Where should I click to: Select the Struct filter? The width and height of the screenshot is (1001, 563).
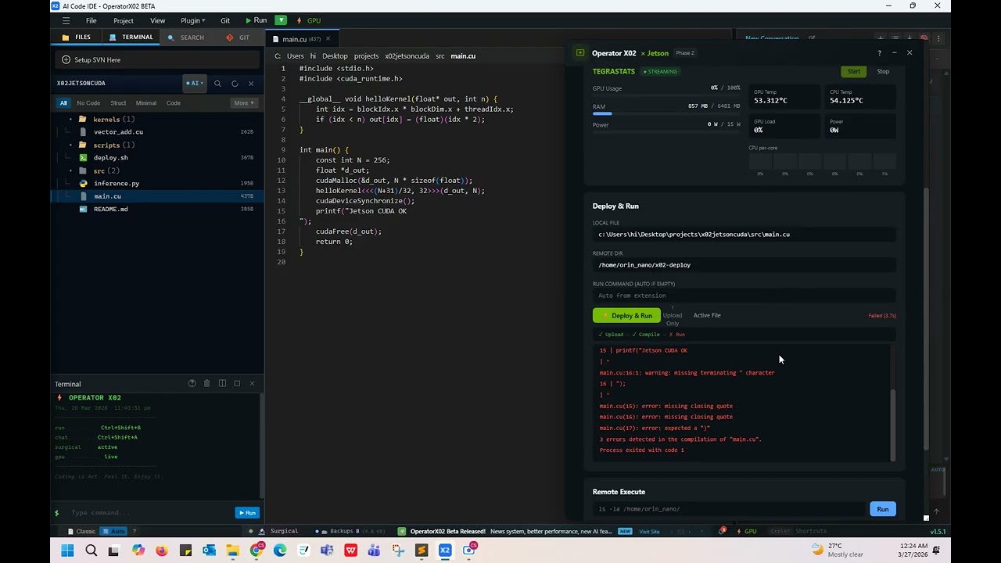pyautogui.click(x=118, y=102)
